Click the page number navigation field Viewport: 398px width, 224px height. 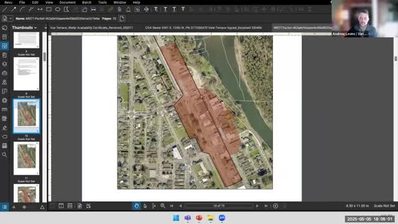click(219, 206)
